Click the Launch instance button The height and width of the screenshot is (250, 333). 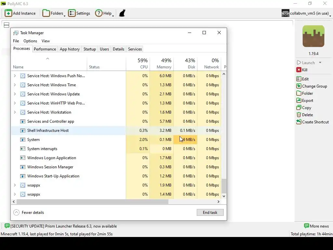tap(306, 62)
